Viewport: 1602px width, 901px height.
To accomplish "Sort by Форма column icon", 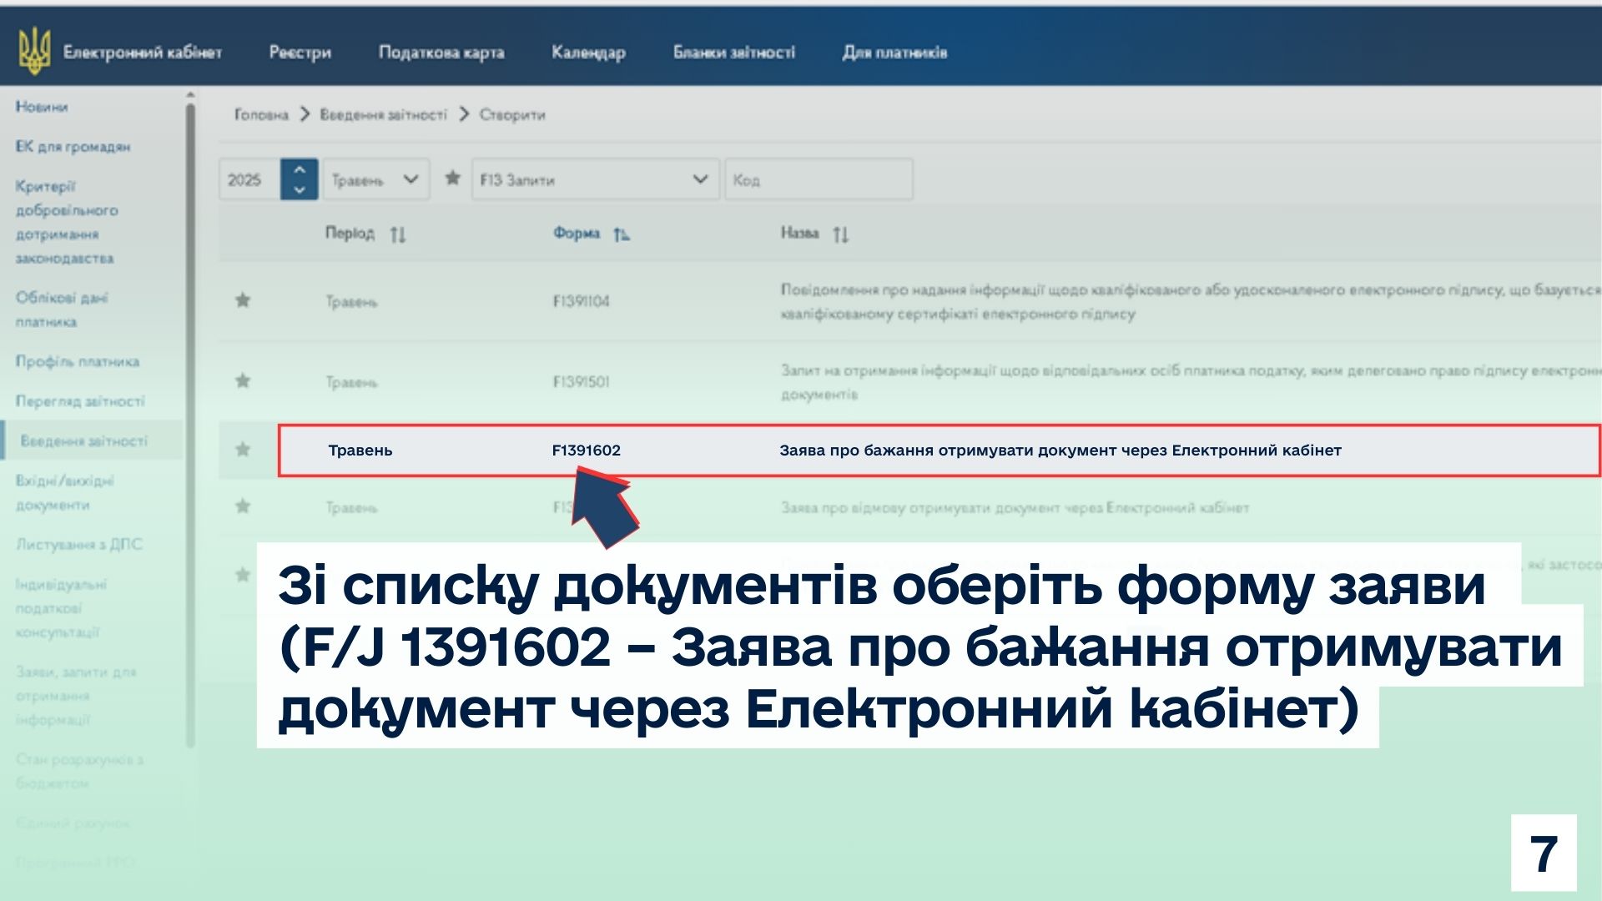I will coord(621,234).
